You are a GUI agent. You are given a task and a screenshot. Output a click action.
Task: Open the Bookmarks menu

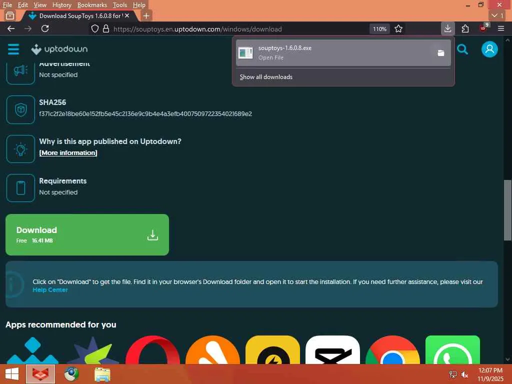[x=92, y=5]
